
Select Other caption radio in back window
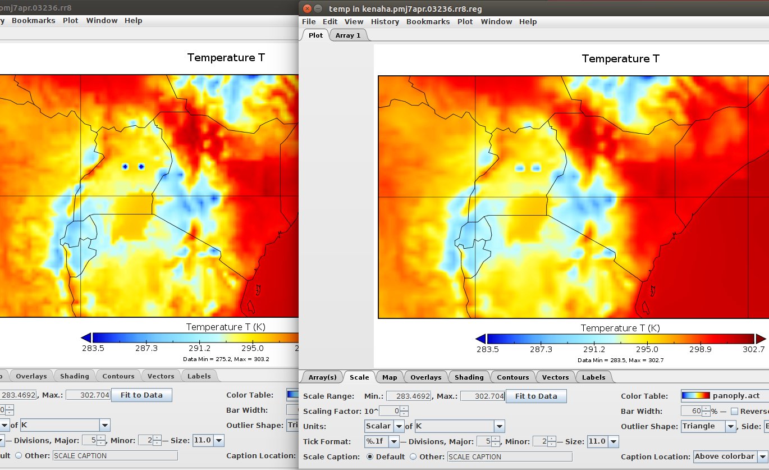[x=19, y=455]
